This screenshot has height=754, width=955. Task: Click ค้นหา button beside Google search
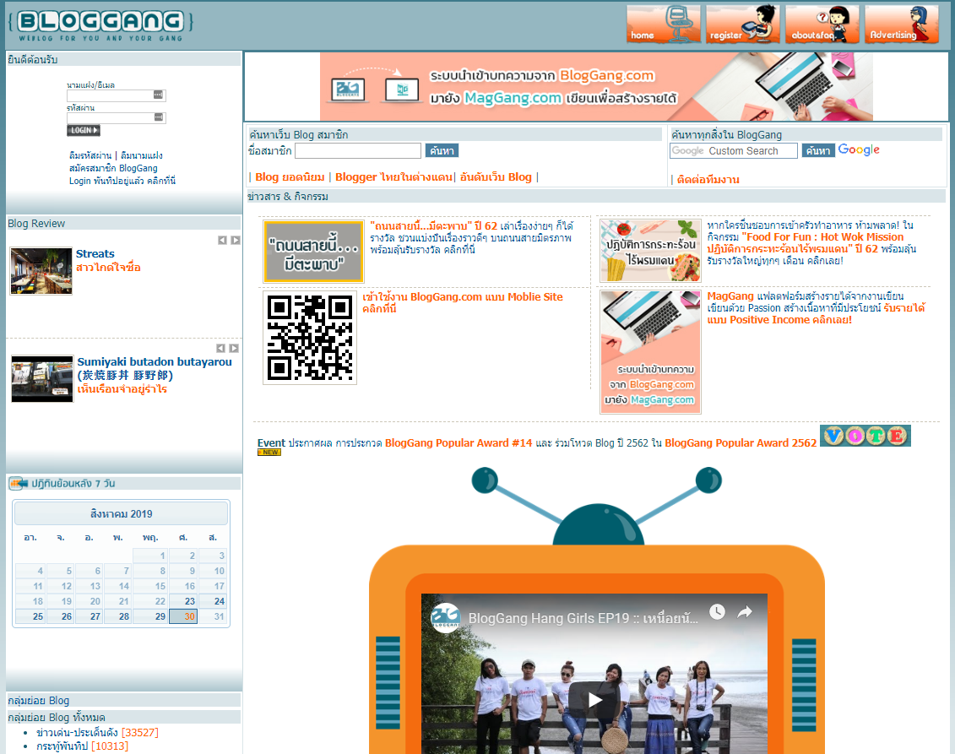(818, 150)
